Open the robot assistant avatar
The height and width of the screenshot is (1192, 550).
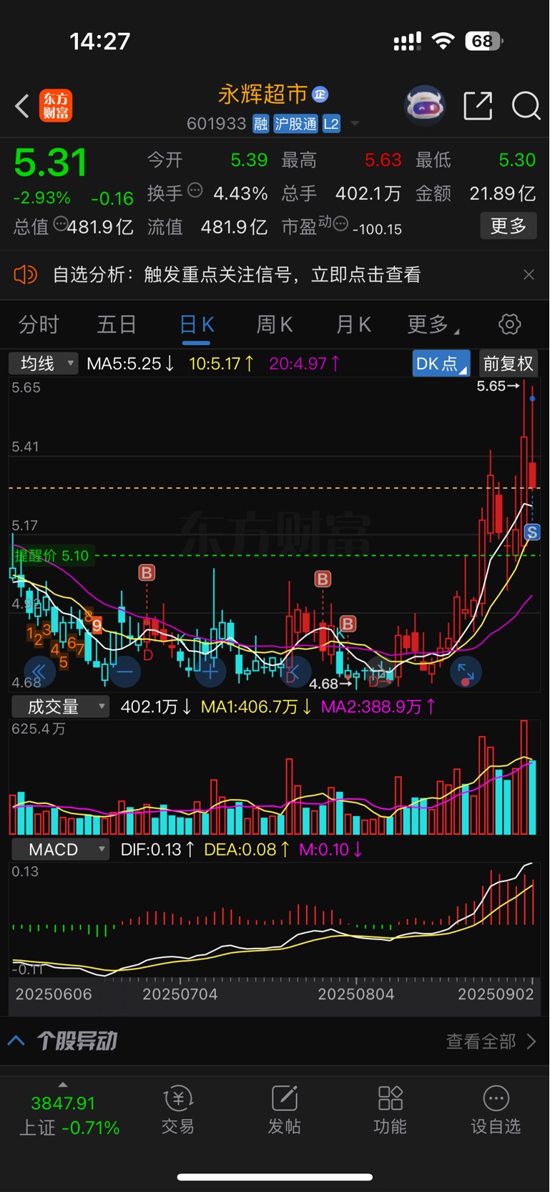click(425, 106)
